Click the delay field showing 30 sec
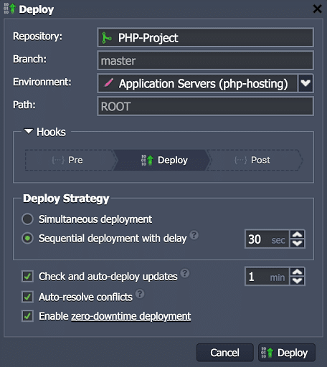This screenshot has width=327, height=367. click(x=267, y=239)
